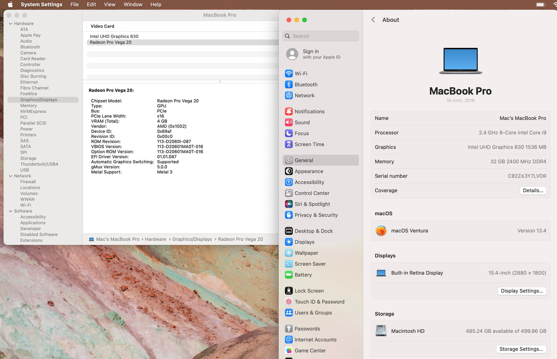The width and height of the screenshot is (557, 359).
Task: Open the Battery settings icon
Action: coord(289,275)
